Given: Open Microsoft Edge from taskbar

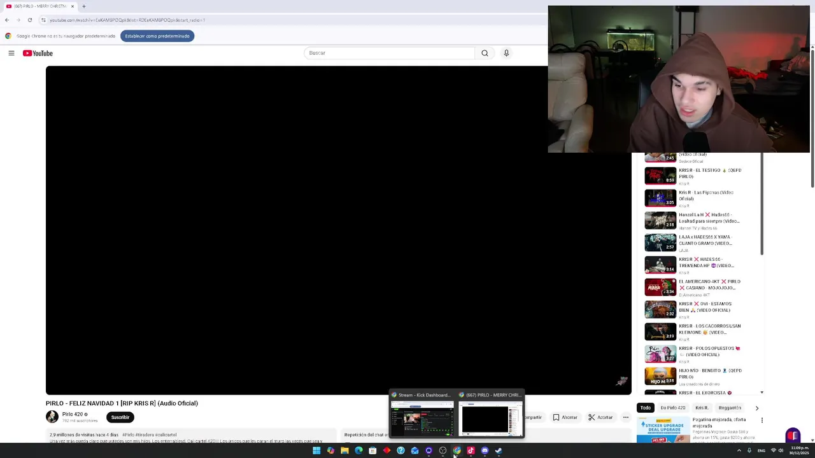Looking at the screenshot, I should pyautogui.click(x=358, y=450).
